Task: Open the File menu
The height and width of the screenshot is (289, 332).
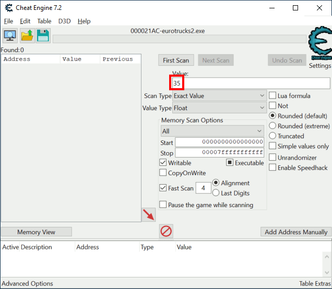Action: tap(8, 21)
